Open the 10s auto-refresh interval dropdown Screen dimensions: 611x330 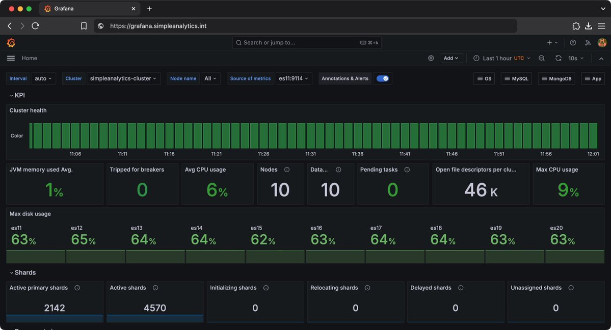pyautogui.click(x=575, y=58)
